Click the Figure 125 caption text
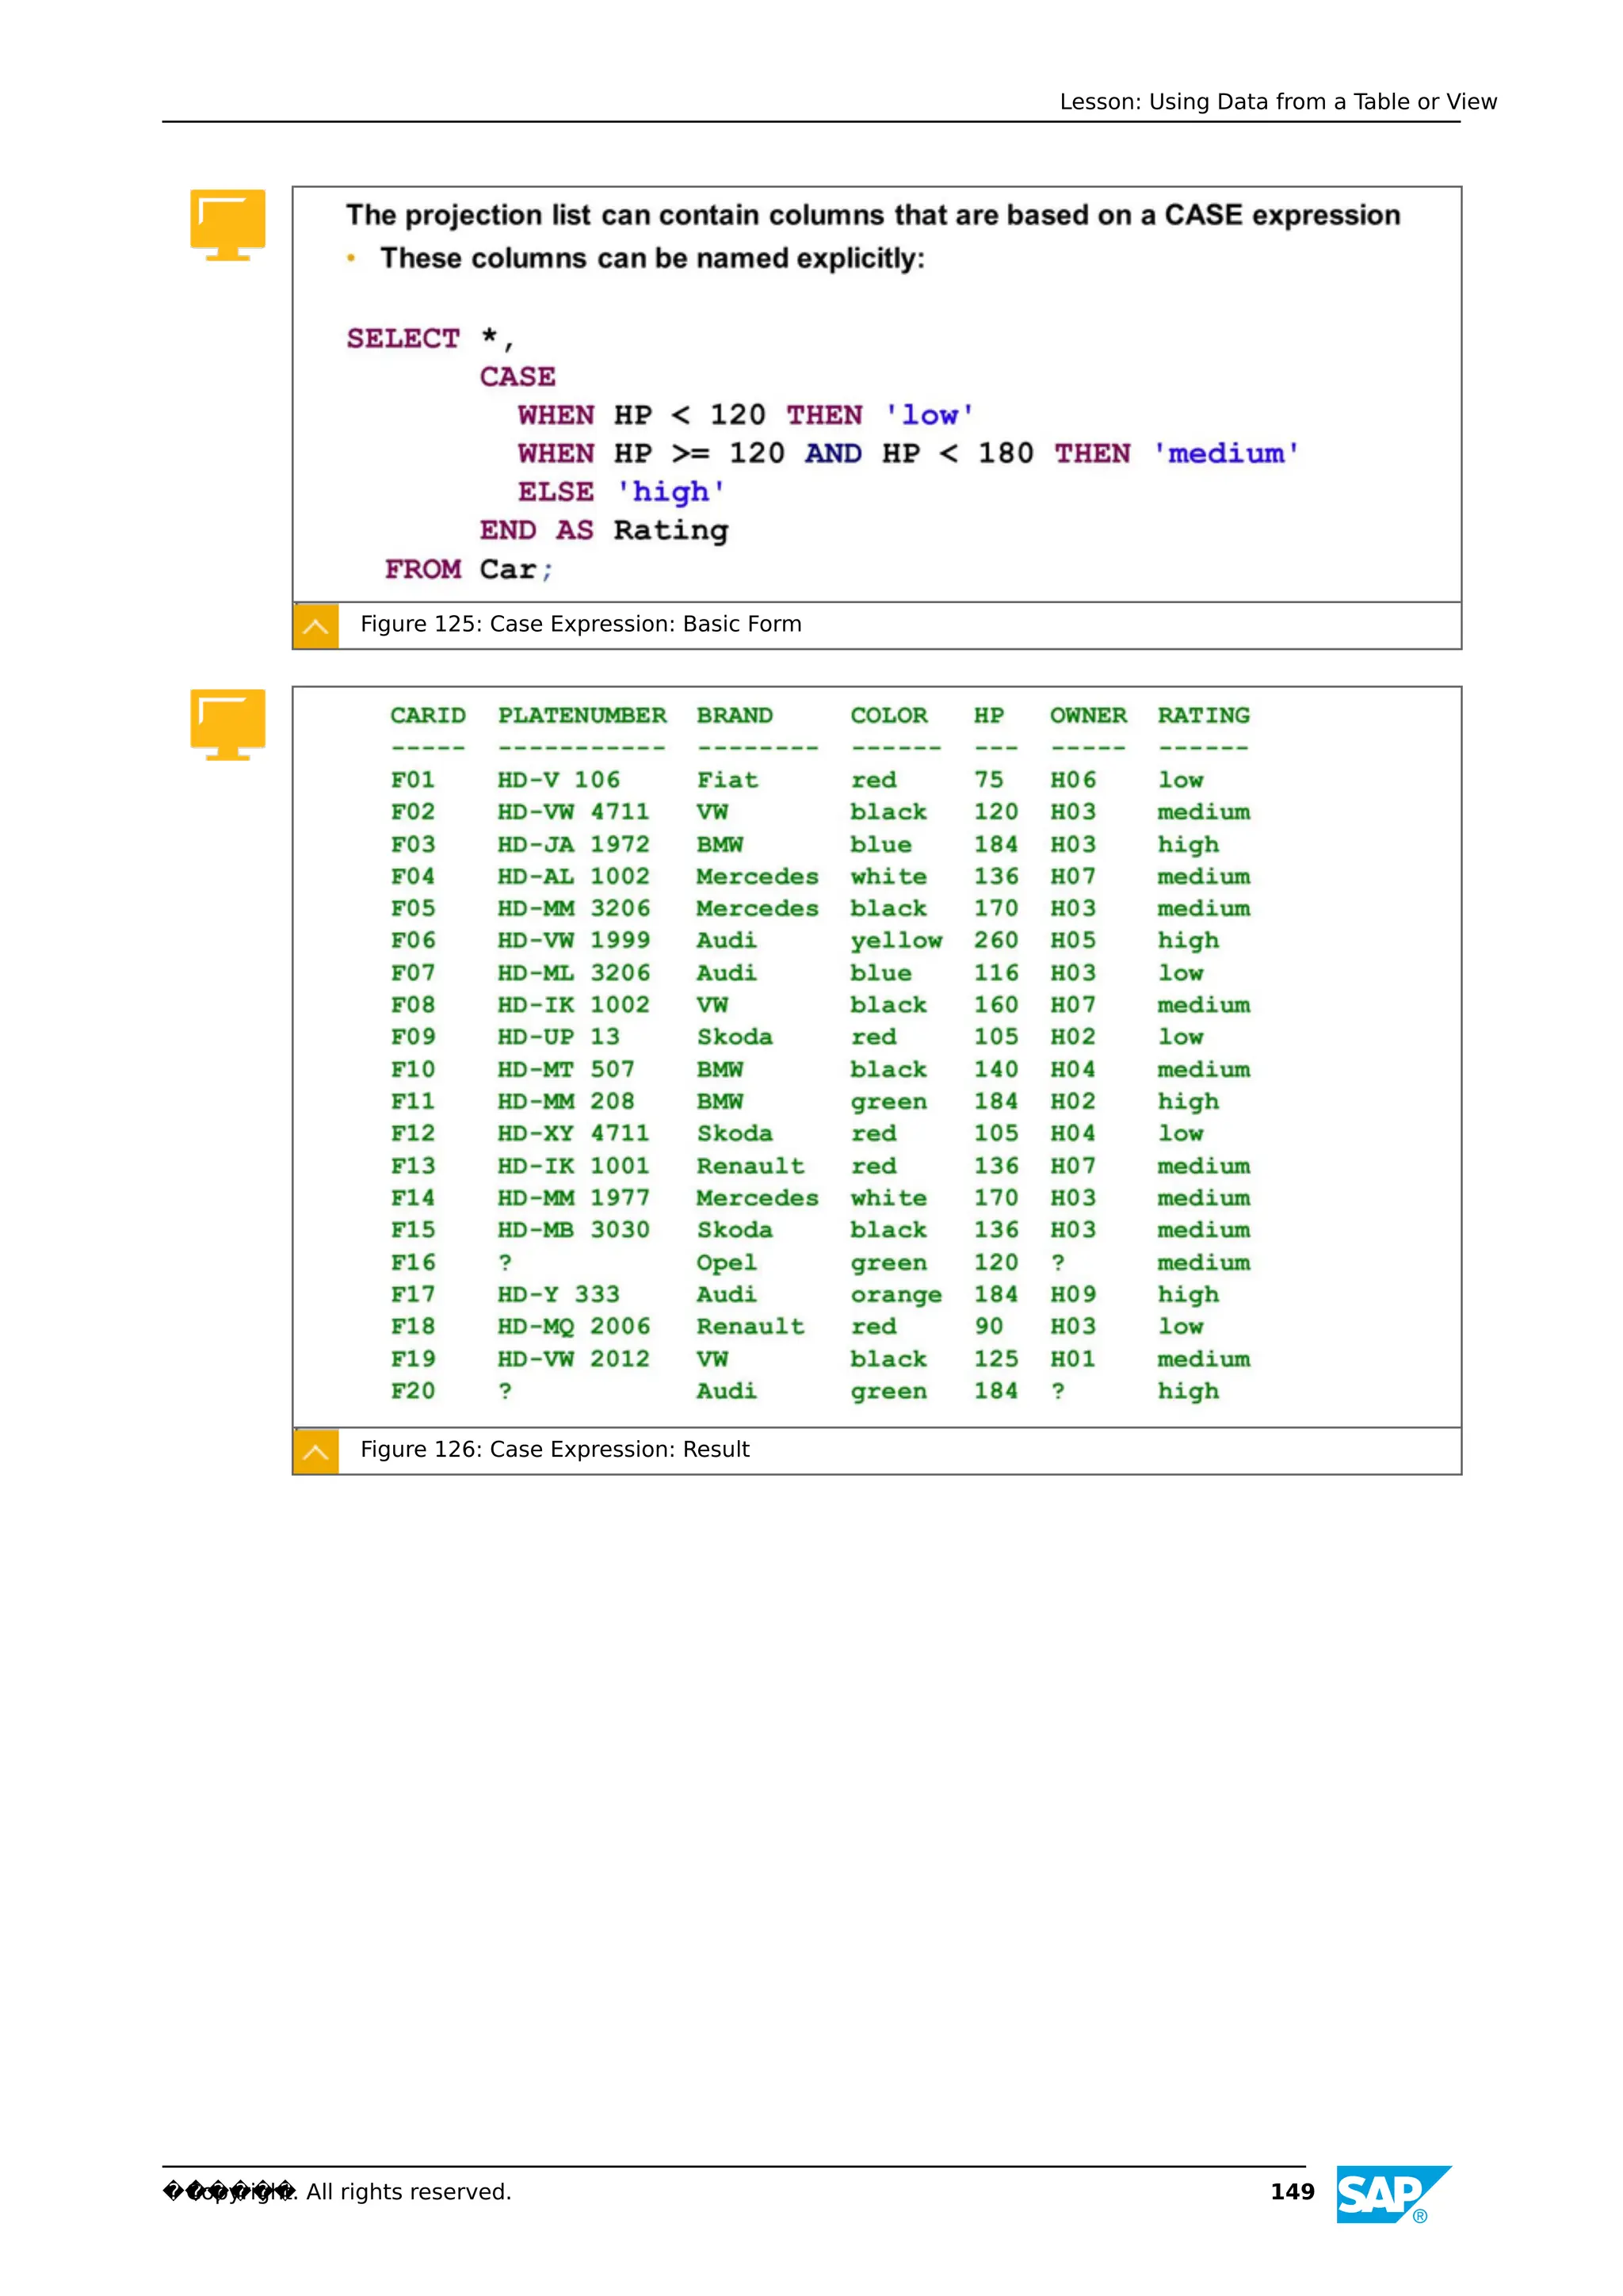 580,624
